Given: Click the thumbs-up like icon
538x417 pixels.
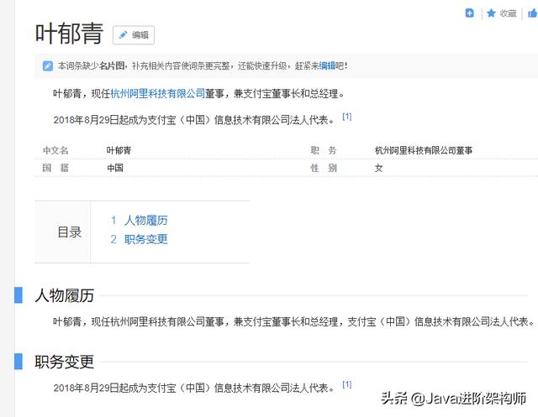Looking at the screenshot, I should (x=533, y=13).
